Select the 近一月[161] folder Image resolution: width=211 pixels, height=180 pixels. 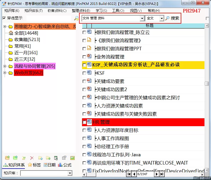pyautogui.click(x=26, y=53)
